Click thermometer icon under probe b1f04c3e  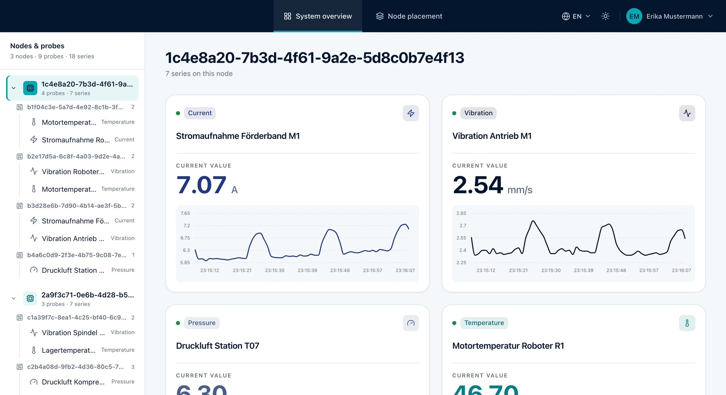click(34, 122)
